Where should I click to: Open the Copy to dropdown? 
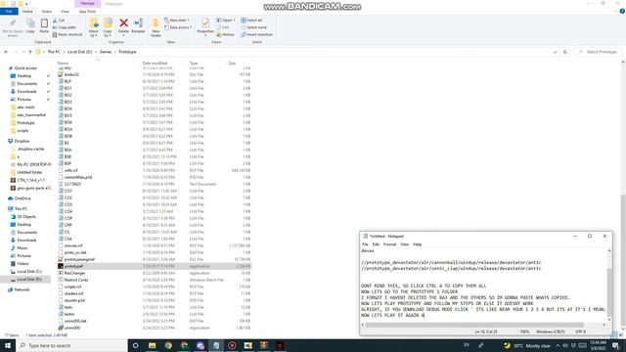click(108, 32)
